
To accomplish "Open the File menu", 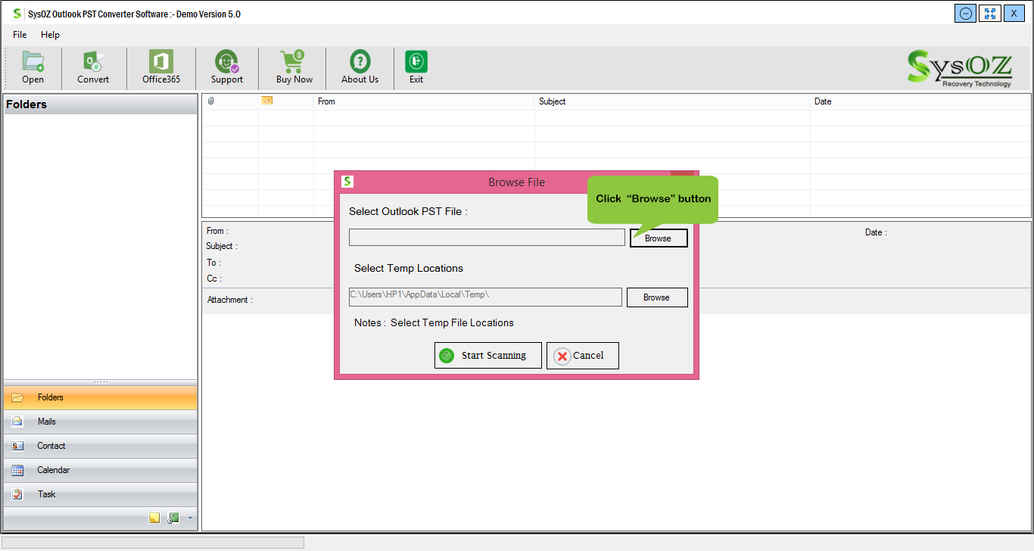I will pyautogui.click(x=20, y=35).
